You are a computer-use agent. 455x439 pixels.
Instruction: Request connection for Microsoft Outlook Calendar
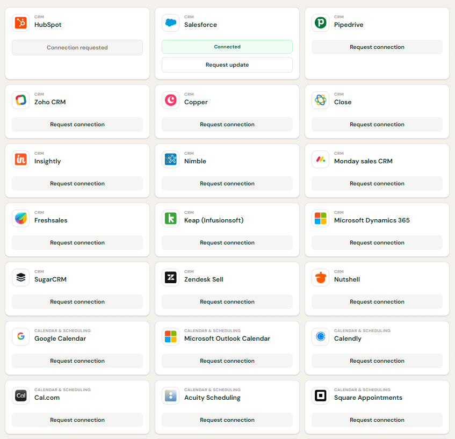point(227,361)
